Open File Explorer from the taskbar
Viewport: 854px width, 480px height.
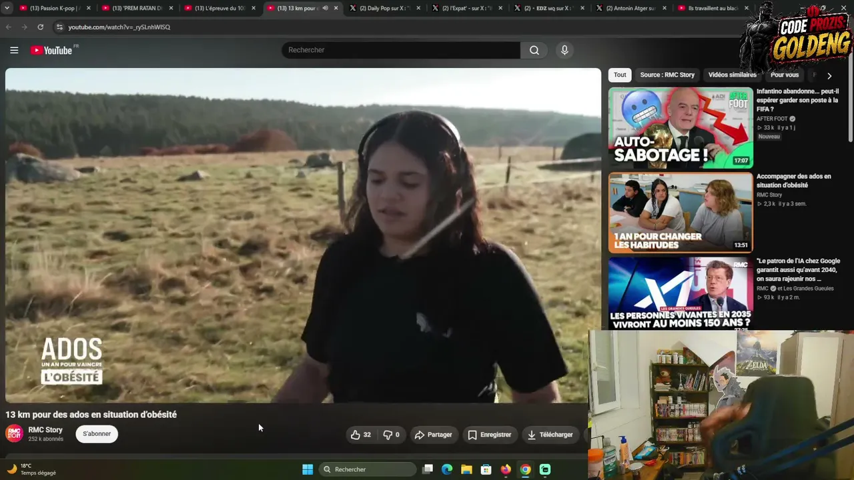click(x=466, y=469)
